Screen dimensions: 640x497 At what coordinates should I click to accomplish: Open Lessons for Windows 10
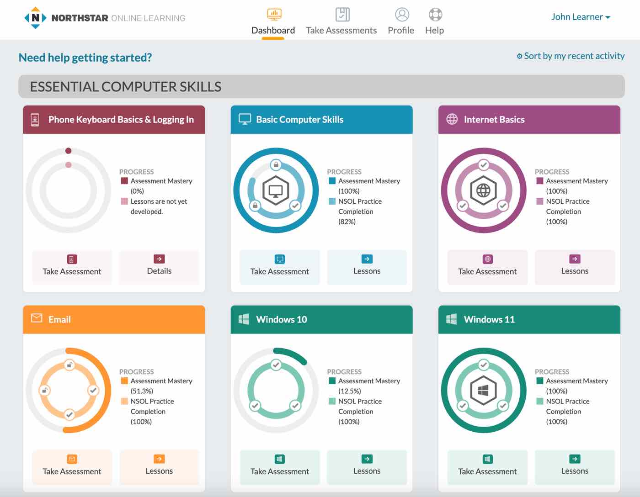coord(367,467)
